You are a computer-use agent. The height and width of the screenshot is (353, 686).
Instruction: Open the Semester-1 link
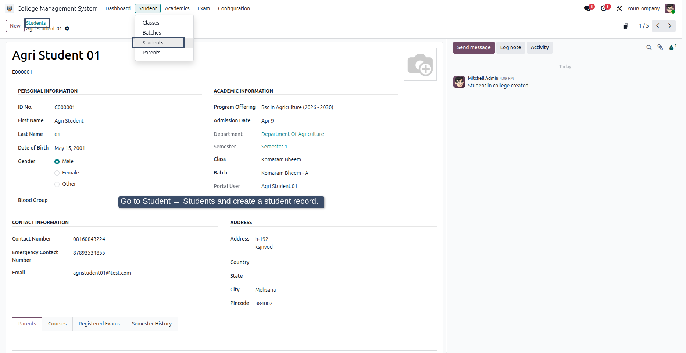pyautogui.click(x=274, y=147)
